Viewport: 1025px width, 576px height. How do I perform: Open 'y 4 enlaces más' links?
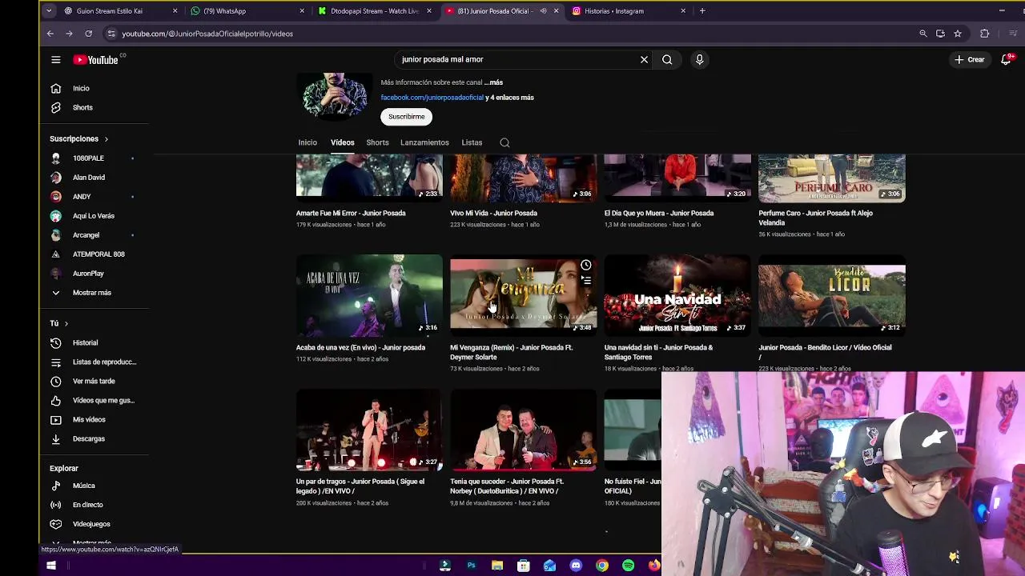509,98
